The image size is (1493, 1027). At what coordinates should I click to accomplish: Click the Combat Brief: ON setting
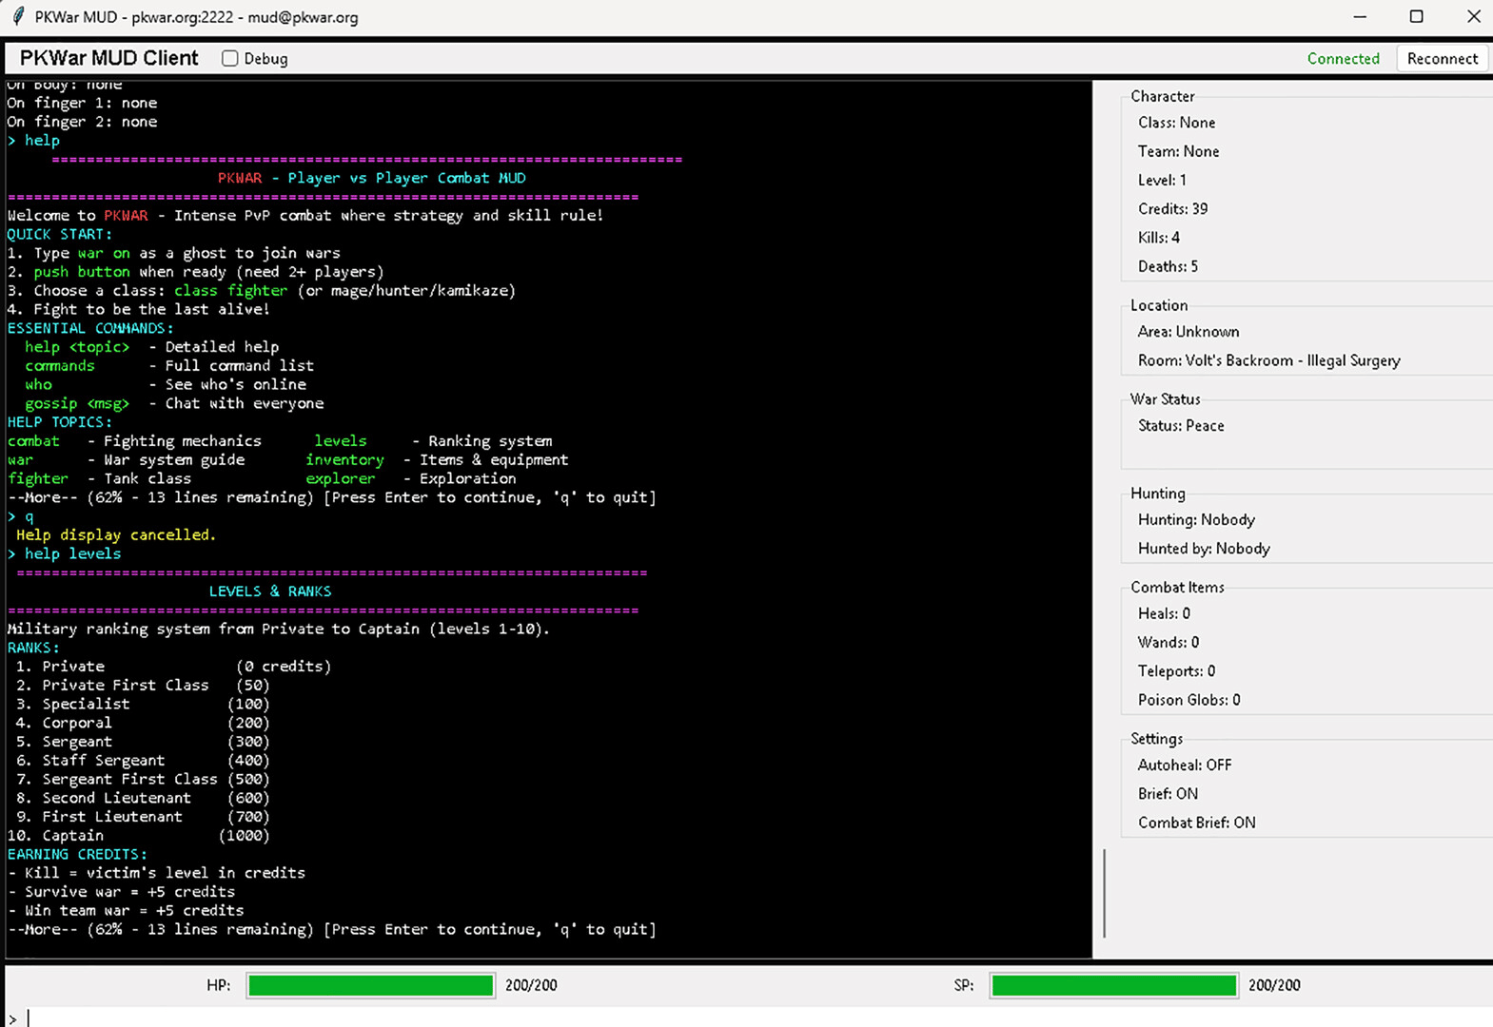tap(1196, 823)
